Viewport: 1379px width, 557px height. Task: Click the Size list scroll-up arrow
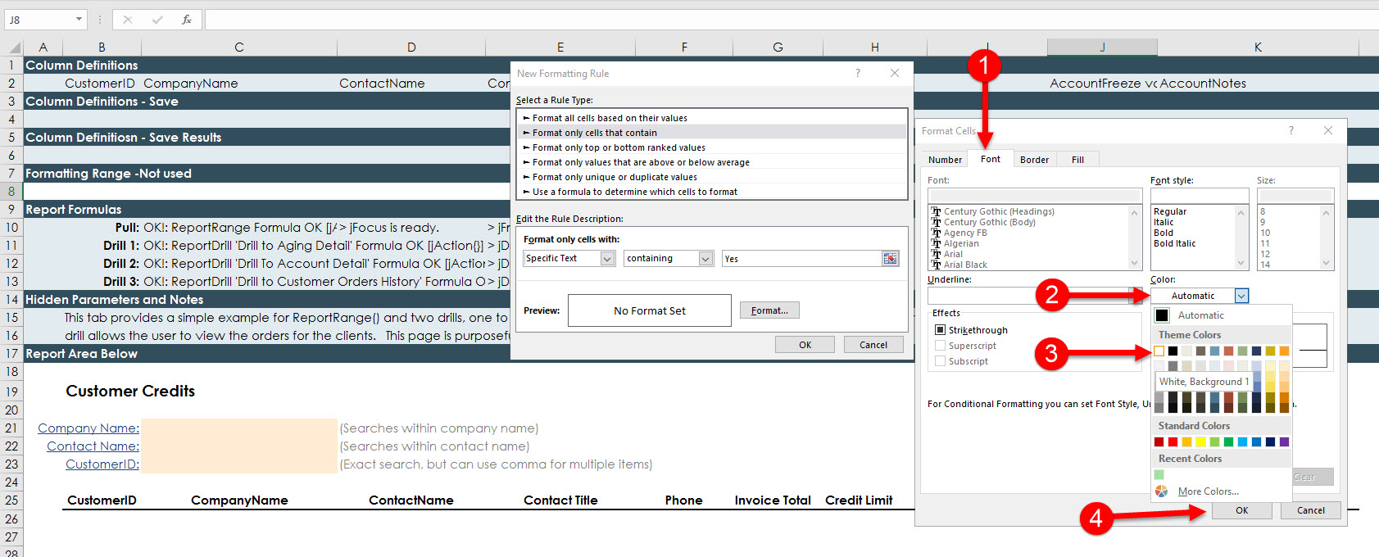pyautogui.click(x=1326, y=213)
